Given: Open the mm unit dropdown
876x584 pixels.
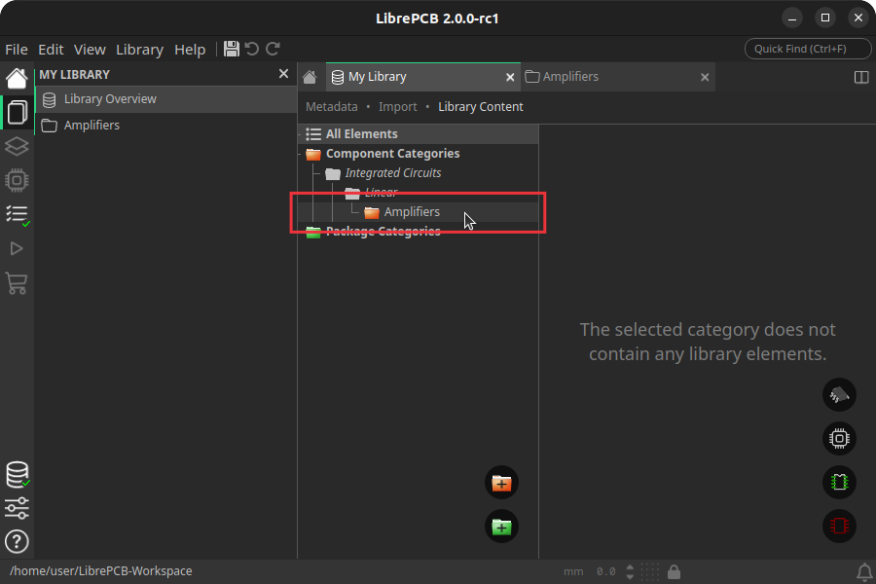Looking at the screenshot, I should [573, 571].
